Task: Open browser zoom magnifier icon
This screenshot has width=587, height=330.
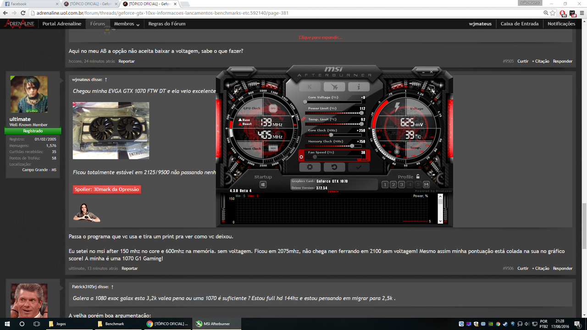Action: pos(546,13)
